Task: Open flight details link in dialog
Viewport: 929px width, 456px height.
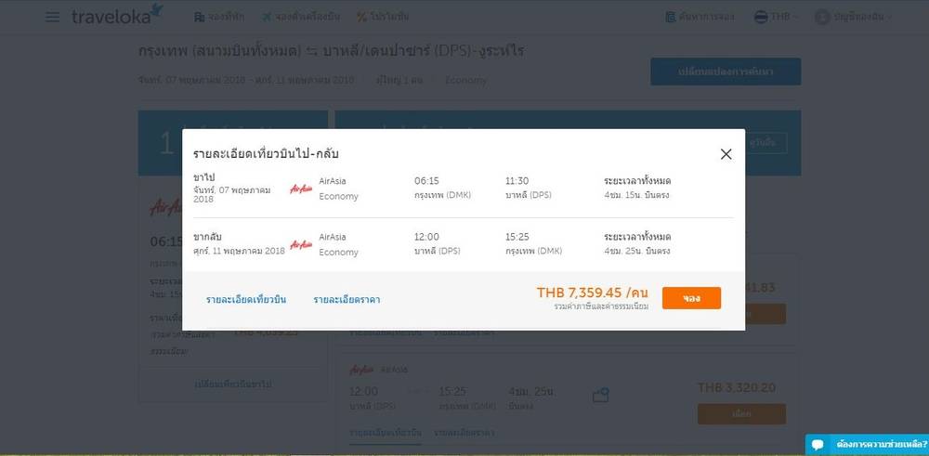Action: tap(246, 300)
